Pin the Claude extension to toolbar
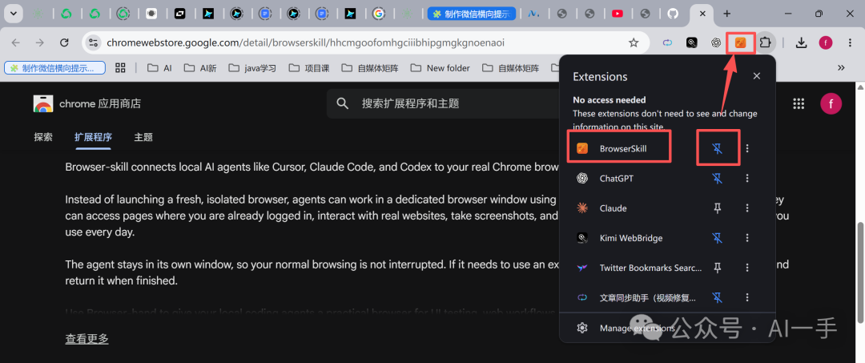 pyautogui.click(x=717, y=208)
